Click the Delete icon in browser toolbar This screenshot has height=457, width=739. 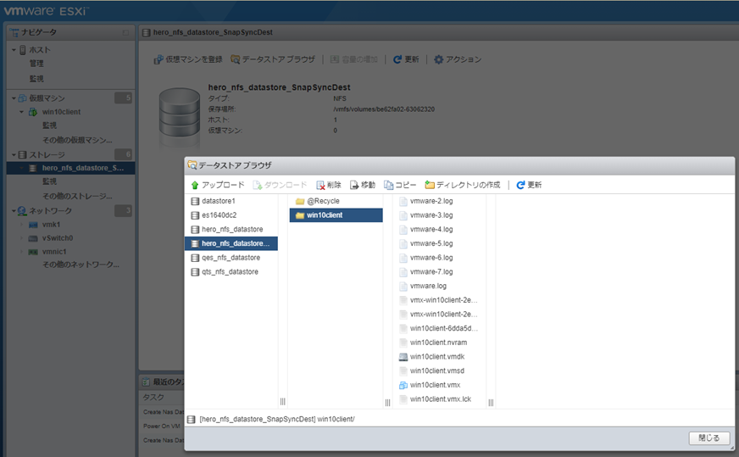coord(320,185)
